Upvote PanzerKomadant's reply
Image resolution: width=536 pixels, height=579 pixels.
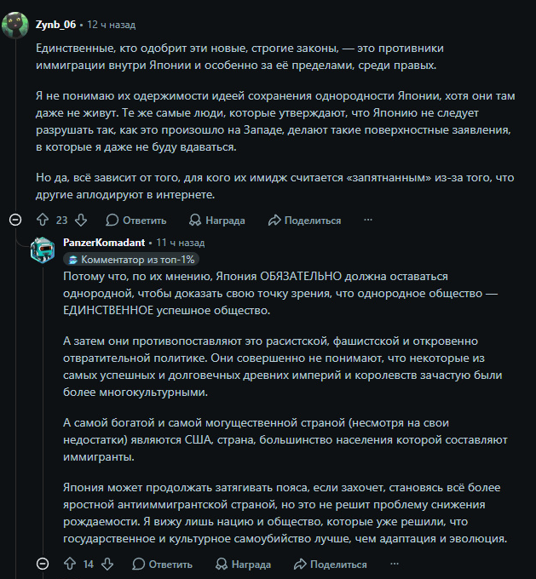tap(70, 564)
